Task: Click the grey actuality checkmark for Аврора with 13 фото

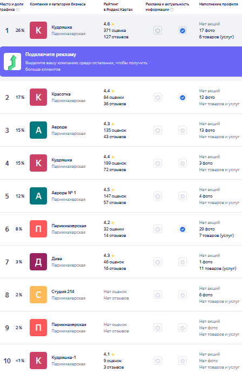Action: point(183,131)
